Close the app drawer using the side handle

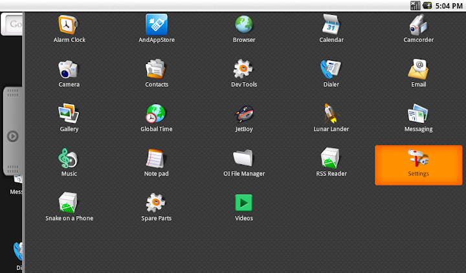pos(12,131)
